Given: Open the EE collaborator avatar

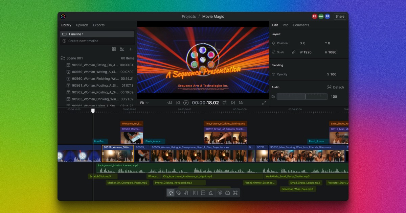Looking at the screenshot, I should click(x=315, y=16).
